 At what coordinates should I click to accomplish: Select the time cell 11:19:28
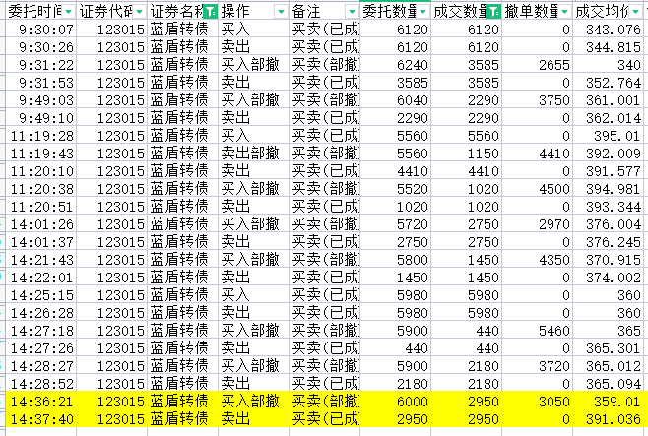tap(41, 136)
